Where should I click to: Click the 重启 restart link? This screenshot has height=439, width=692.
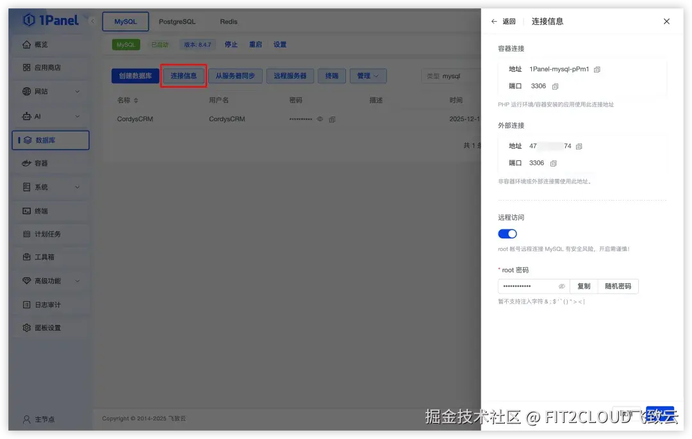[255, 45]
